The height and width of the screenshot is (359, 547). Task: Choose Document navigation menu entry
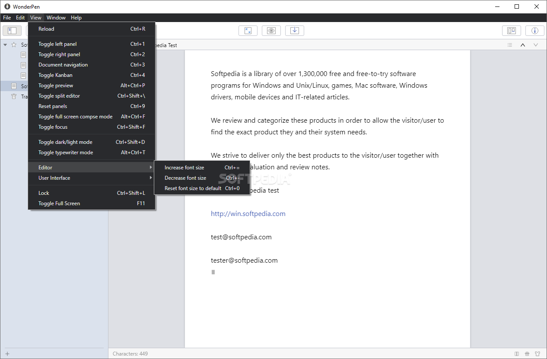(x=92, y=65)
